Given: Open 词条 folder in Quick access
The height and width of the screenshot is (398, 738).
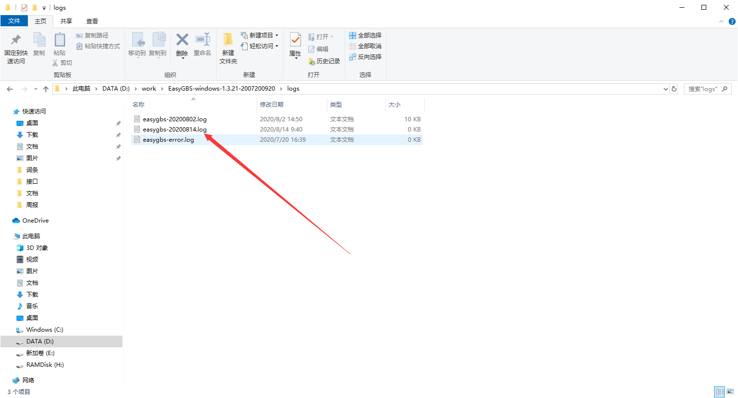Looking at the screenshot, I should 27,170.
